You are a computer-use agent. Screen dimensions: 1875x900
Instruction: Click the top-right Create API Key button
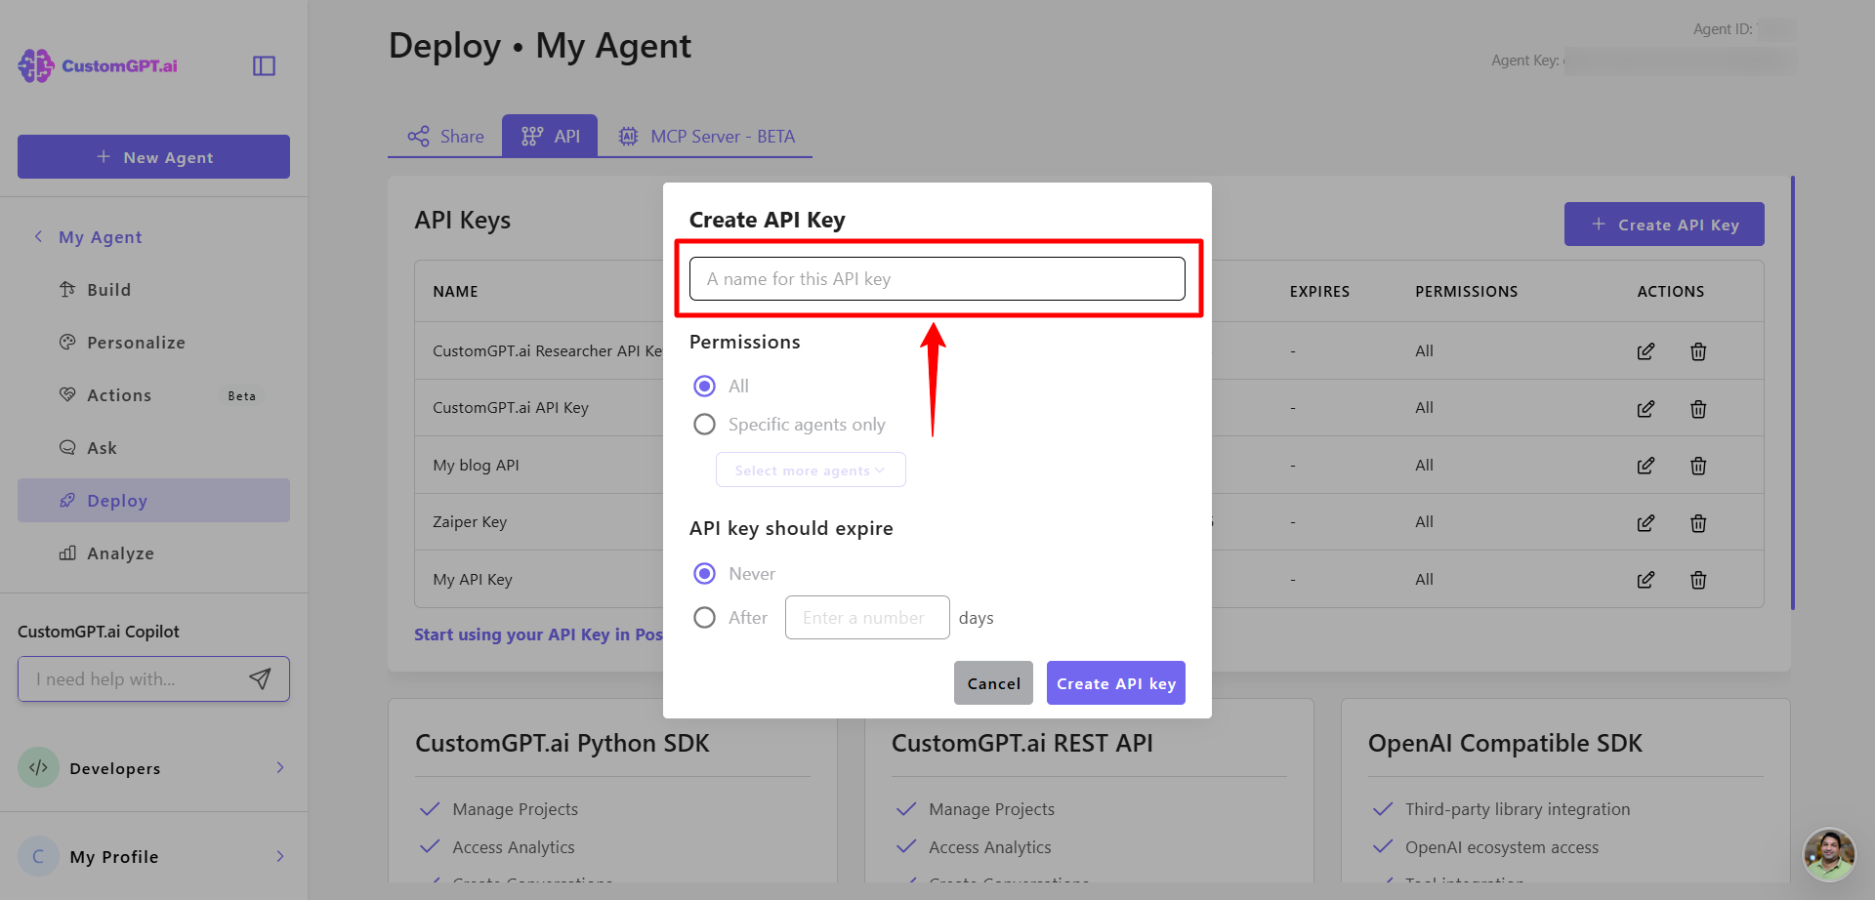pos(1664,224)
